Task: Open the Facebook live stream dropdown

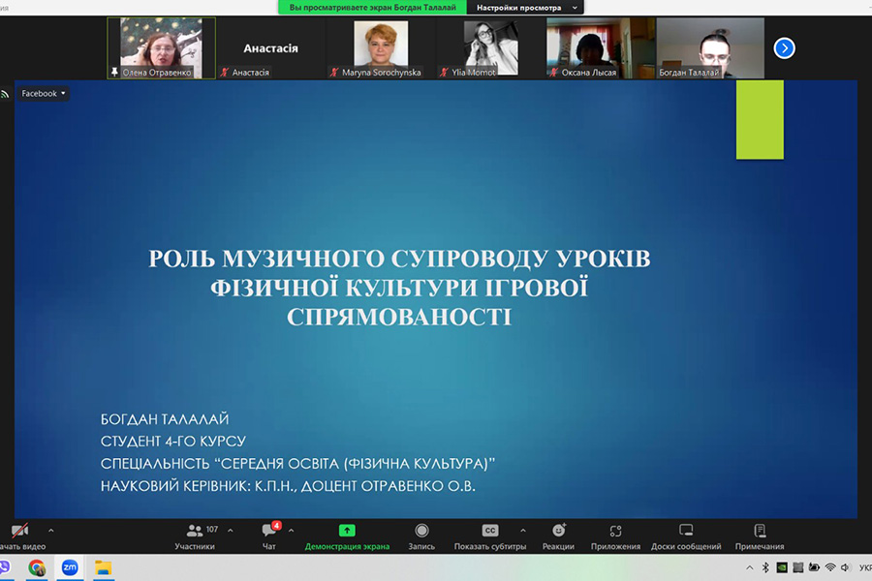Action: click(x=44, y=93)
